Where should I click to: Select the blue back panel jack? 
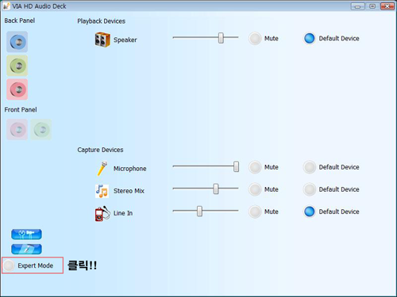click(17, 42)
